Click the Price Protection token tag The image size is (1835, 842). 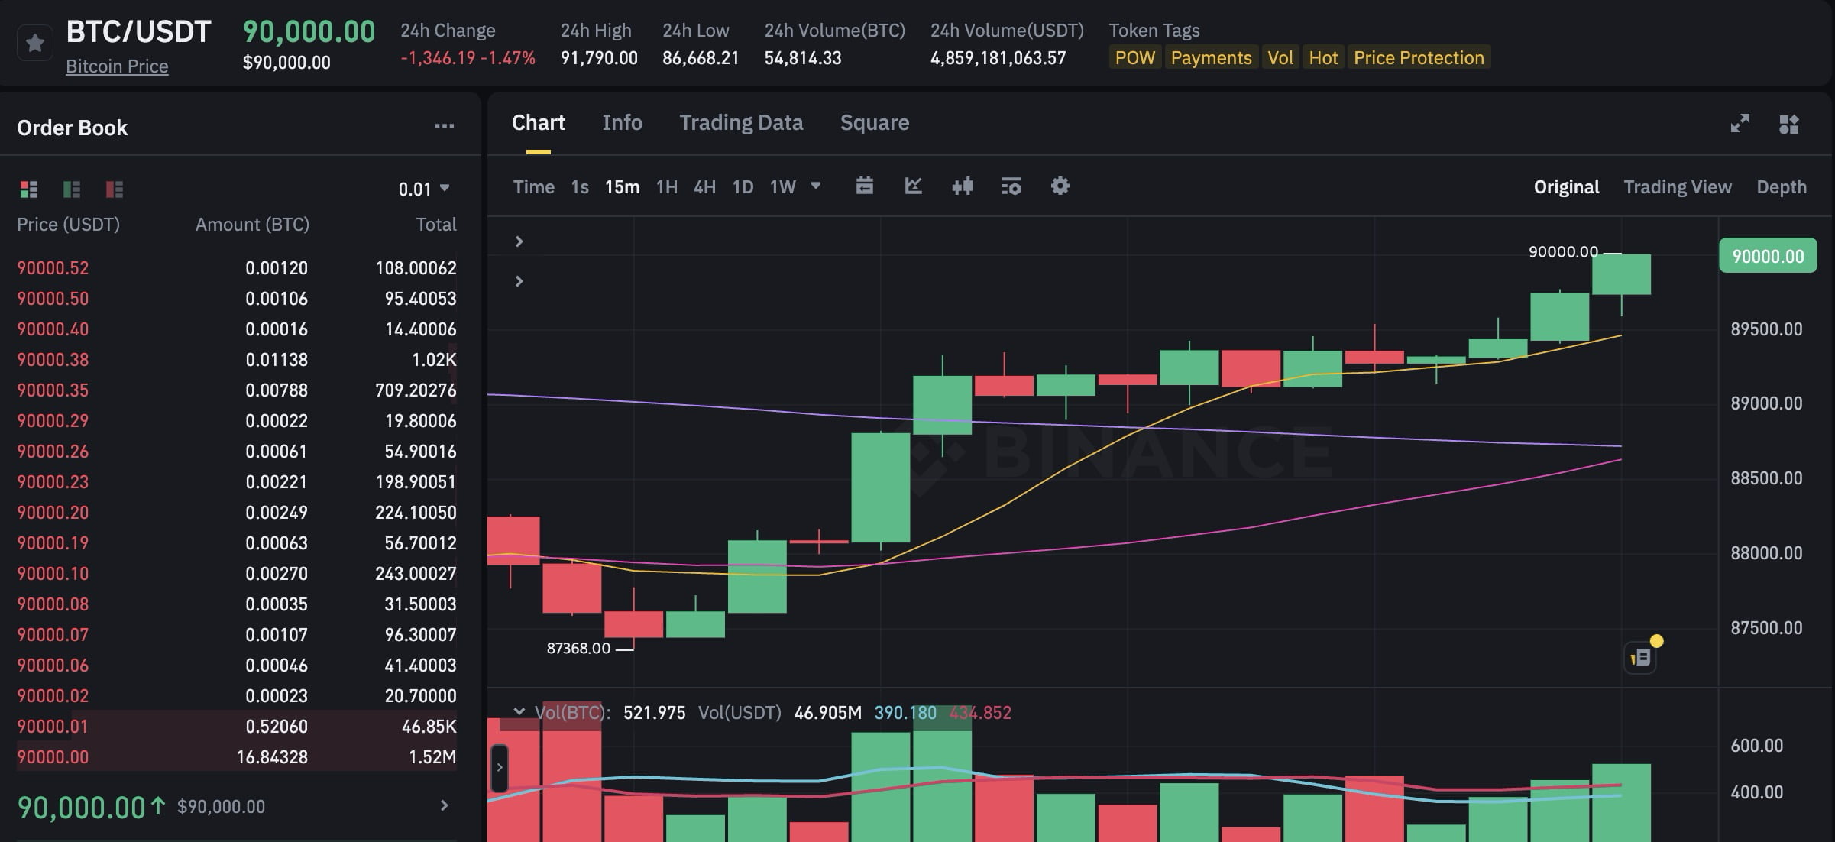click(1419, 58)
